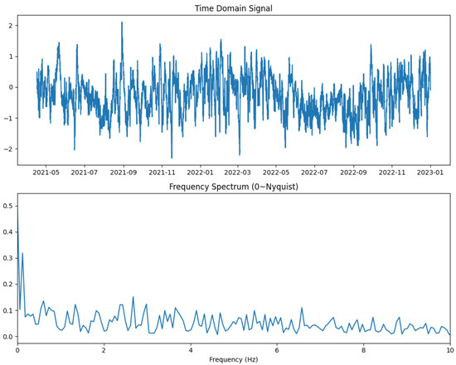Click the 2022-01 date tick label

(x=200, y=173)
